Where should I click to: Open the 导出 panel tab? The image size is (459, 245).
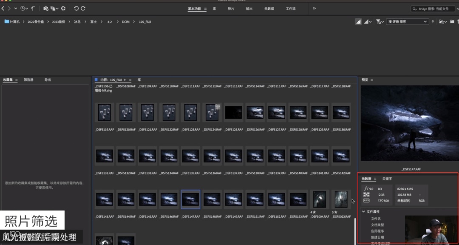(x=48, y=80)
